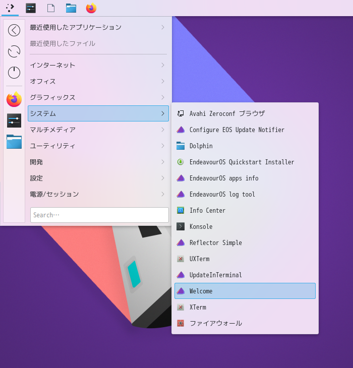
Task: Click the UpdateInTerminal icon
Action: [181, 275]
